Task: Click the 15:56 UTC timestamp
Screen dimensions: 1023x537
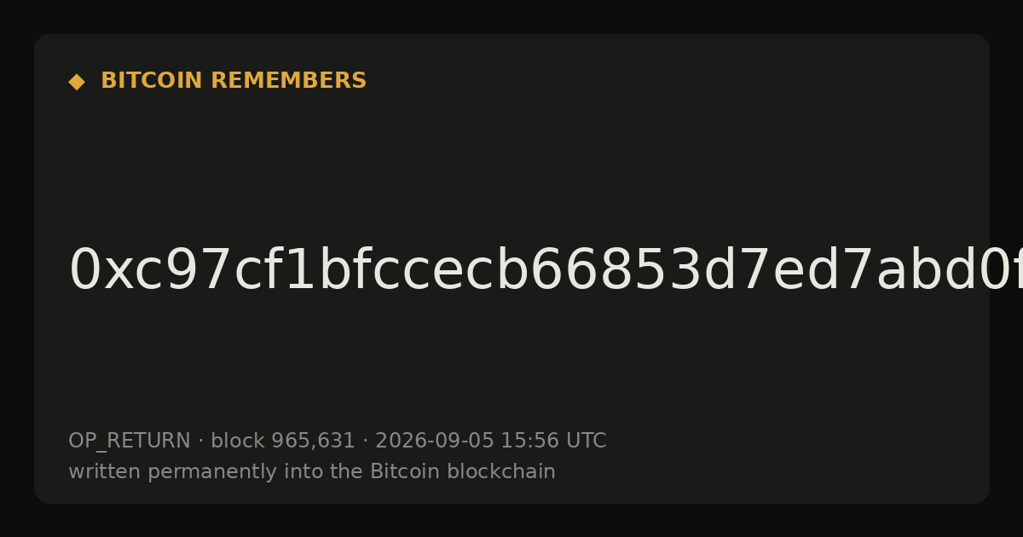Action: point(553,442)
